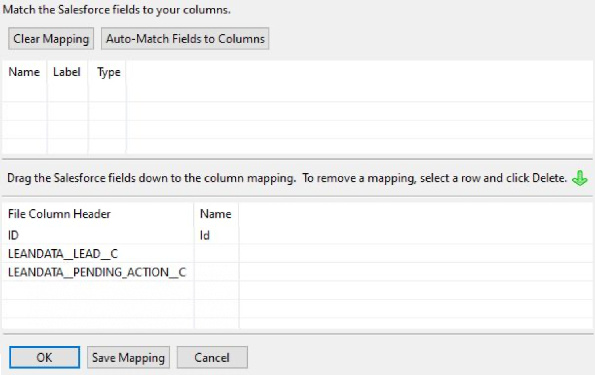Click the mapped Id field cell

(x=216, y=235)
